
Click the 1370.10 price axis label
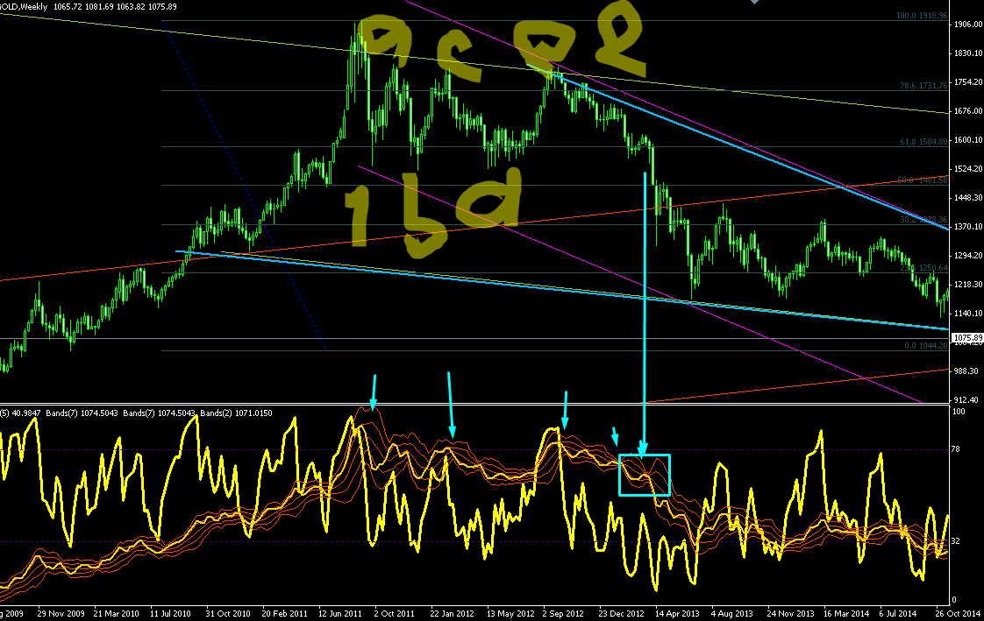967,226
